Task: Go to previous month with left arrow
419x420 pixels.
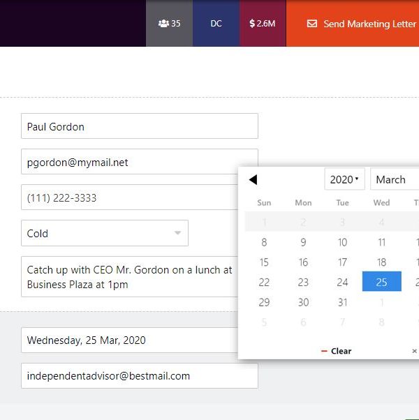Action: click(x=253, y=180)
